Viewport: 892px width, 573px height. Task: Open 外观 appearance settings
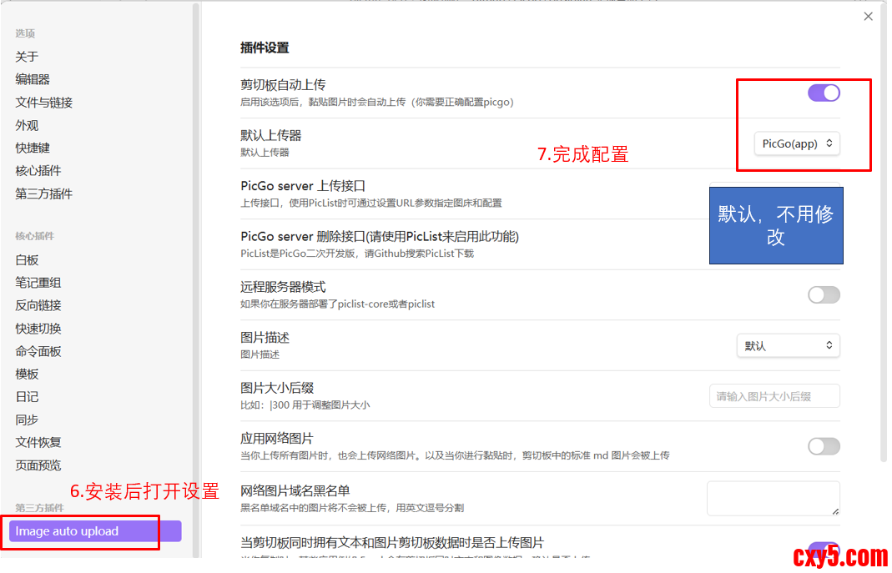click(x=27, y=125)
